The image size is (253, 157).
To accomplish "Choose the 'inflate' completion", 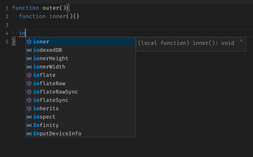I will [x=81, y=75].
